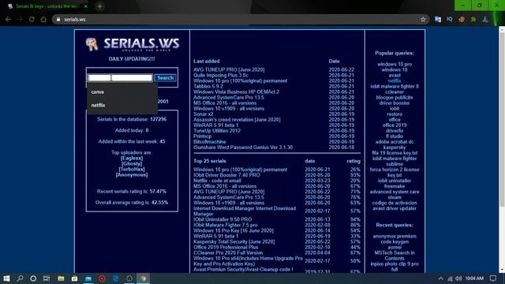Click the browser forward arrow
505x284 pixels.
(20, 20)
